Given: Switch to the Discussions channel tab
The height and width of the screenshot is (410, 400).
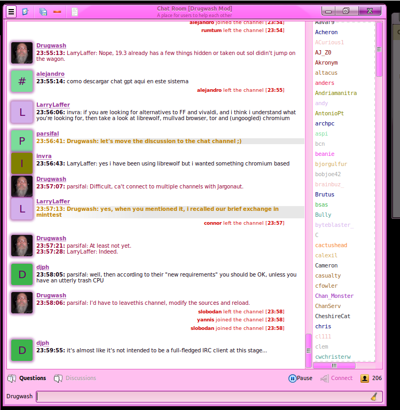Looking at the screenshot, I should click(x=75, y=378).
